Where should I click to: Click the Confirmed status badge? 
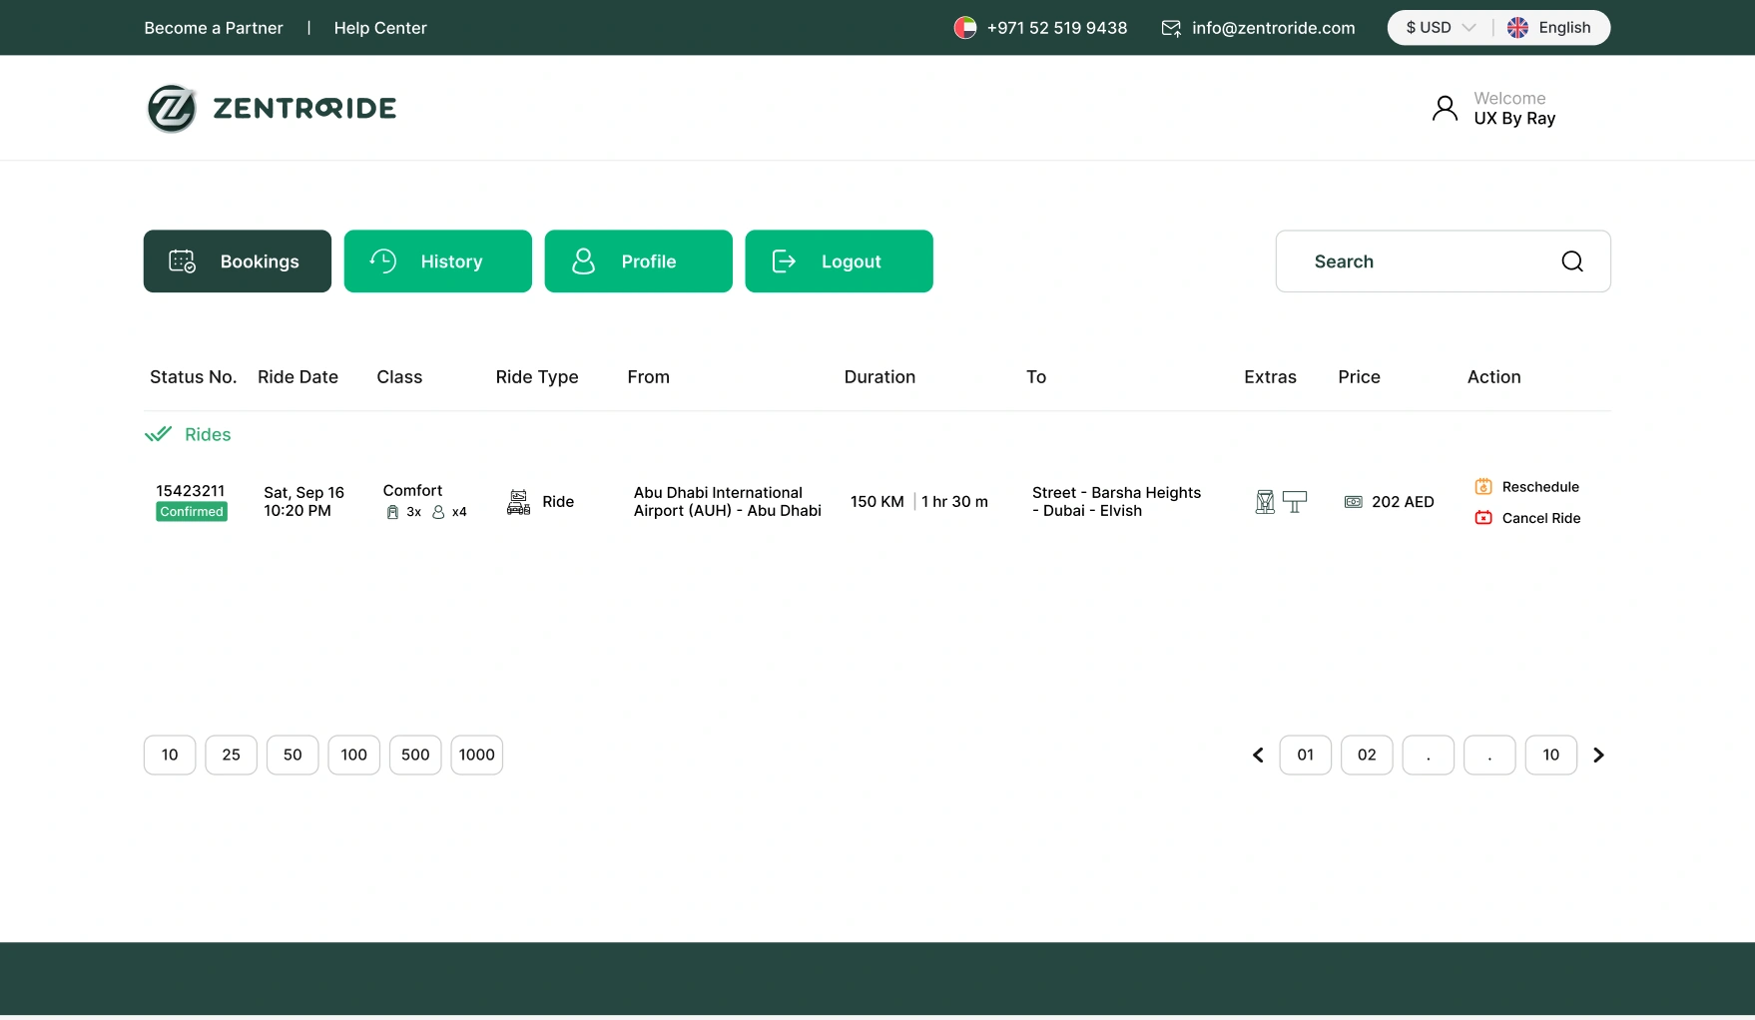pos(192,512)
